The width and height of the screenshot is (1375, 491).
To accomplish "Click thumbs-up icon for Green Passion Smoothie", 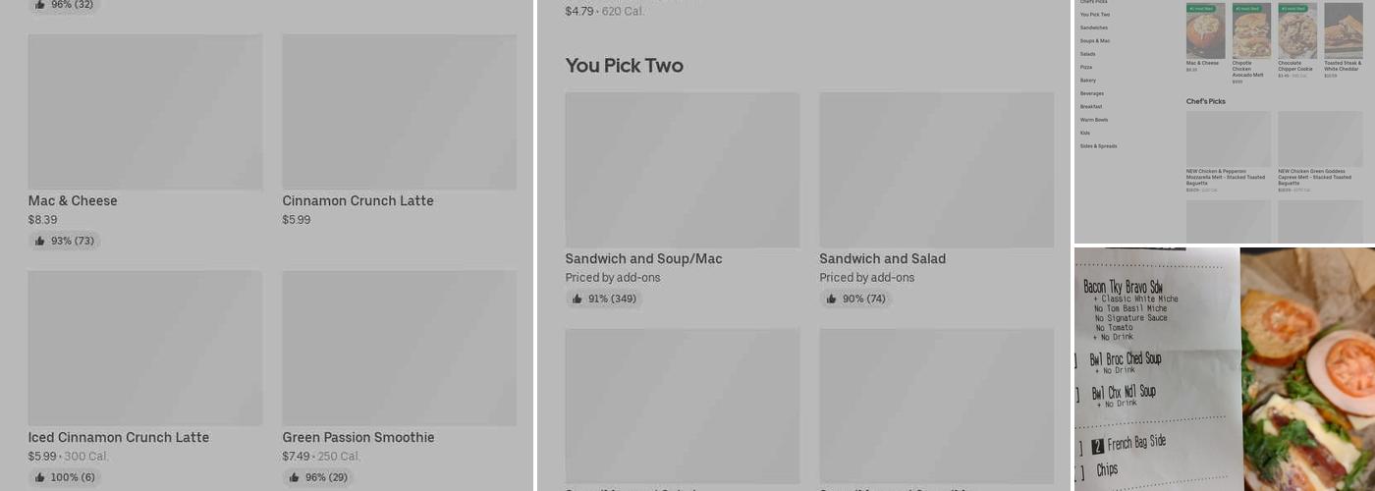I will (295, 478).
